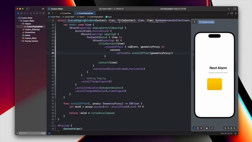The image size is (252, 142).
Task: Open CustomPagingSlider file segment in jump bar
Action: point(95,17)
